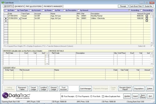Viewport: 156px width, 104px height.
Task: Click the Name column header in receipts
Action: coord(63,14)
